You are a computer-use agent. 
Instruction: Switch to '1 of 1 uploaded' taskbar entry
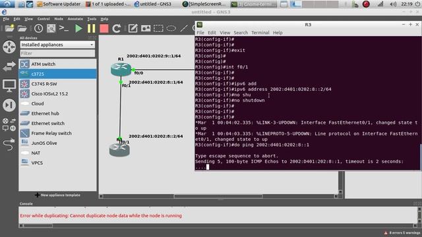click(x=108, y=4)
